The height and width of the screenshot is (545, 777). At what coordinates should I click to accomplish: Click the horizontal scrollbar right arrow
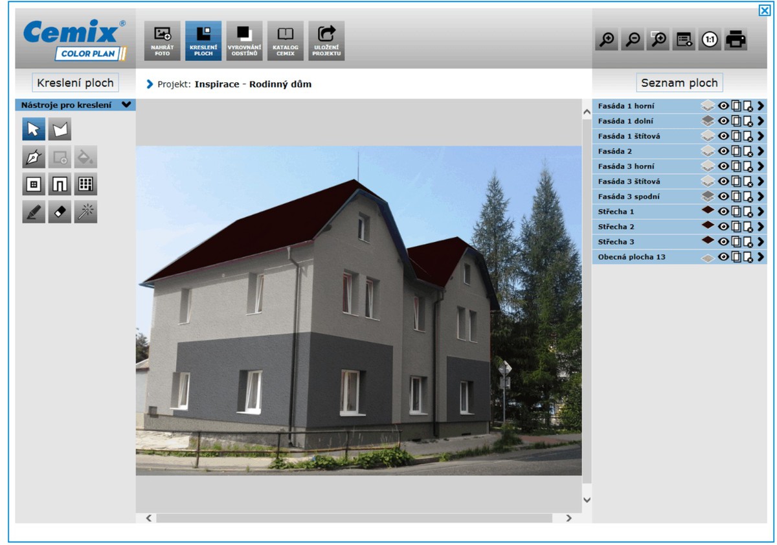coord(569,518)
